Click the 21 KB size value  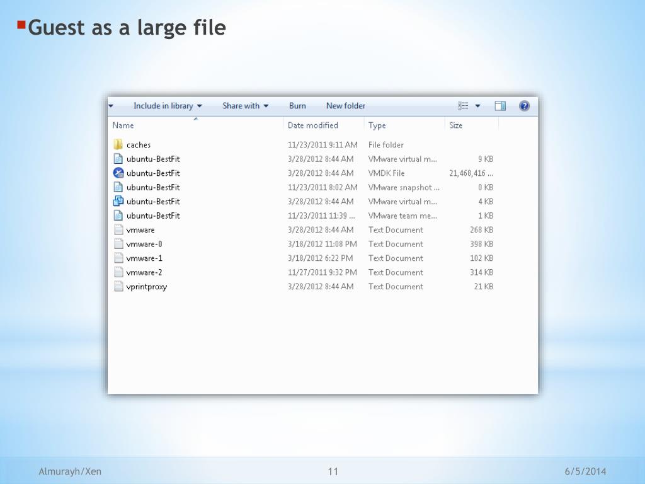point(483,287)
